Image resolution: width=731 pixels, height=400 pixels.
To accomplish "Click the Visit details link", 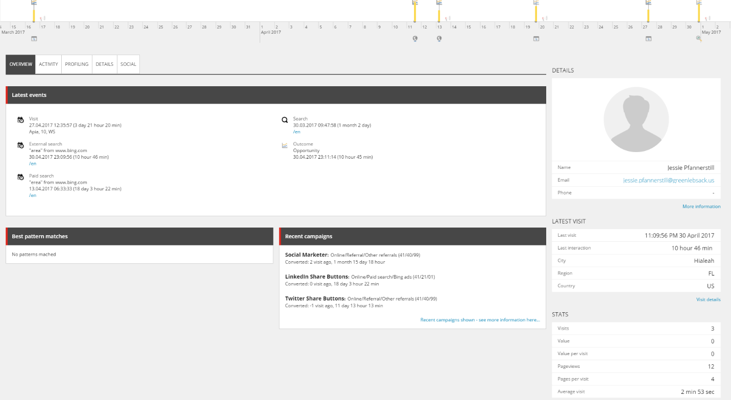I will (x=708, y=299).
